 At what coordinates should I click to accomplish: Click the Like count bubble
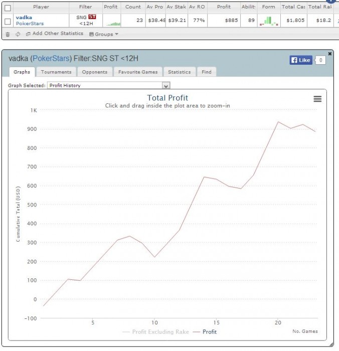pos(320,60)
